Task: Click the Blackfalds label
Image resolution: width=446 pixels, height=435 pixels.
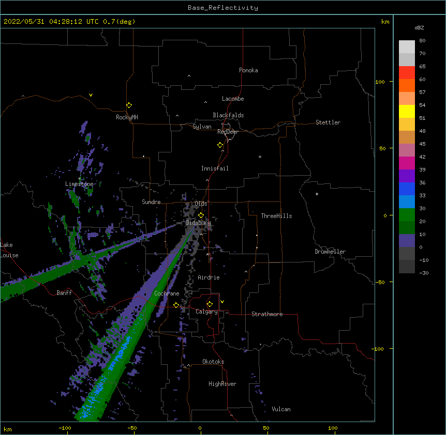Action: click(228, 115)
